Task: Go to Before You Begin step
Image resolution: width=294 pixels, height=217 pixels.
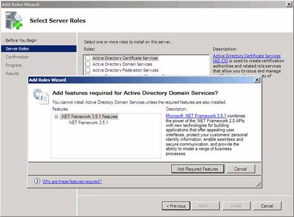Action: click(21, 40)
